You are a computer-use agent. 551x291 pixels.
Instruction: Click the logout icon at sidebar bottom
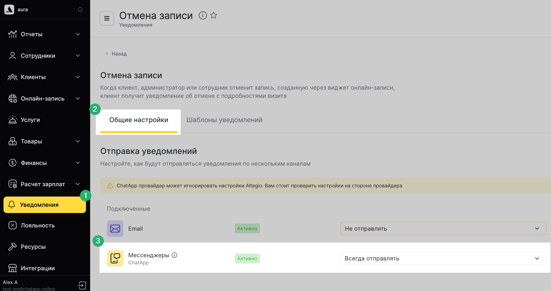[x=82, y=285]
